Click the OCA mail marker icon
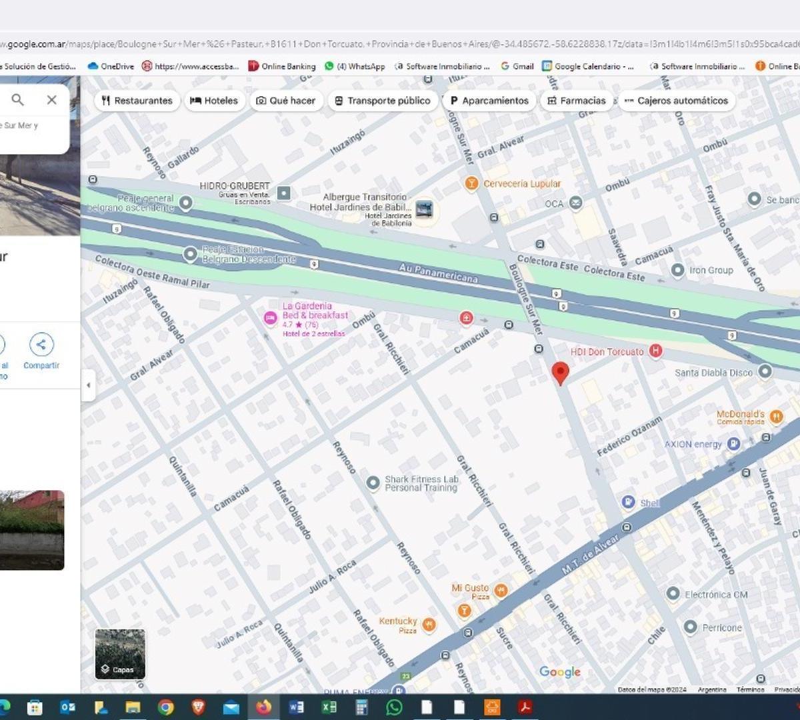 [575, 203]
